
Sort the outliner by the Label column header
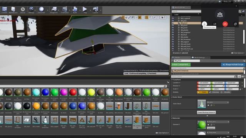point(176,15)
